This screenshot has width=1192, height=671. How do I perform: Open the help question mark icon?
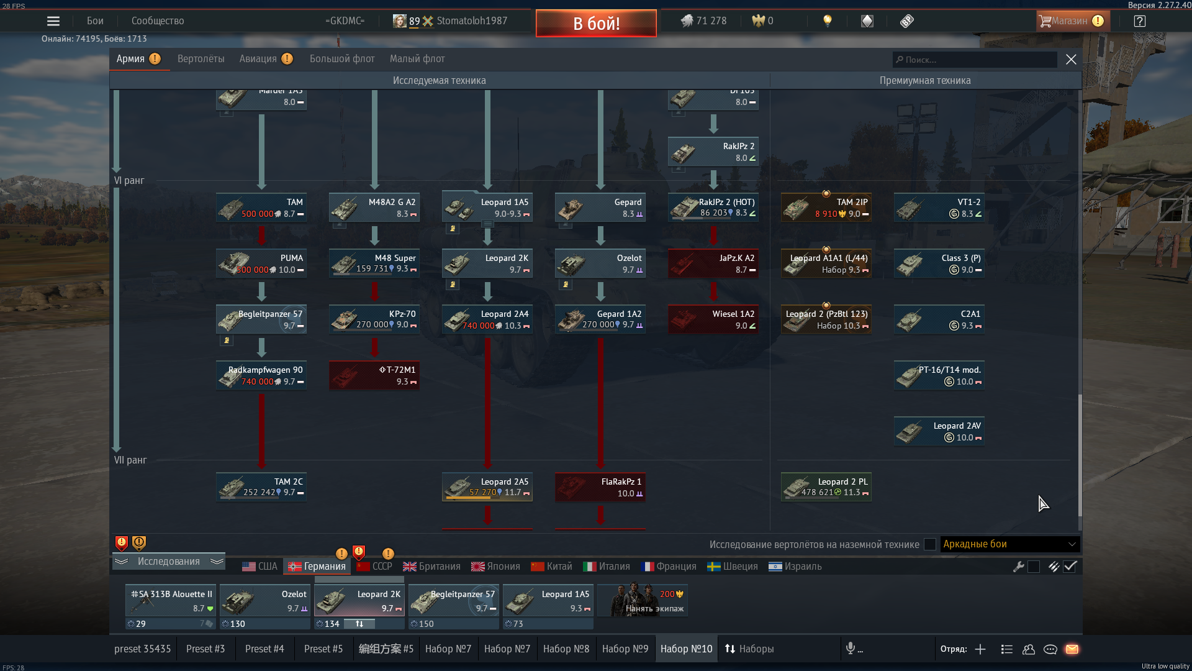point(1139,21)
